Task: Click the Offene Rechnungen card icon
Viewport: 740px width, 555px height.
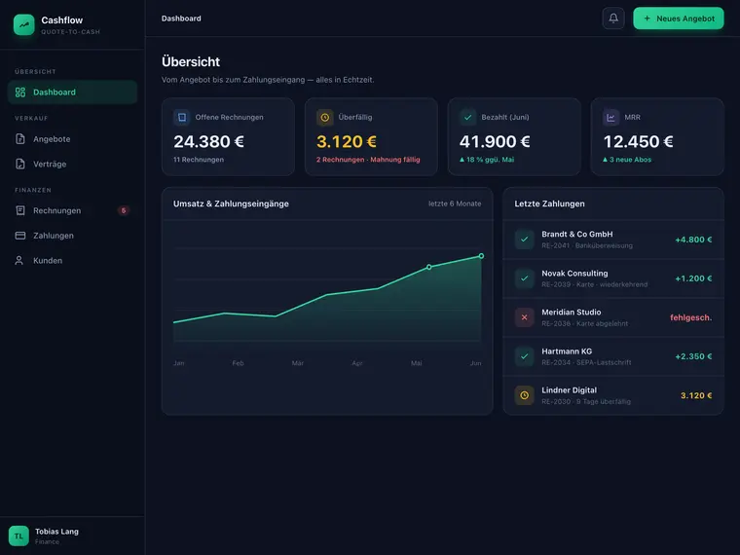Action: click(182, 117)
